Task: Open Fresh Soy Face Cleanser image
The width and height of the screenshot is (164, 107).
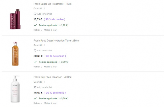Action: pos(15,89)
